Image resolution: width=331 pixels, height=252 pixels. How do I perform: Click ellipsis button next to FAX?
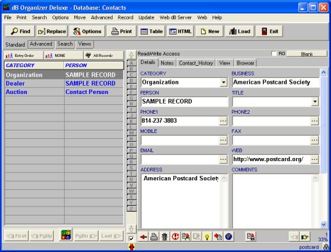(x=314, y=140)
